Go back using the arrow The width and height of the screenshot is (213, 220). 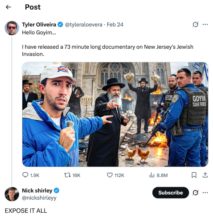[x=7, y=7]
